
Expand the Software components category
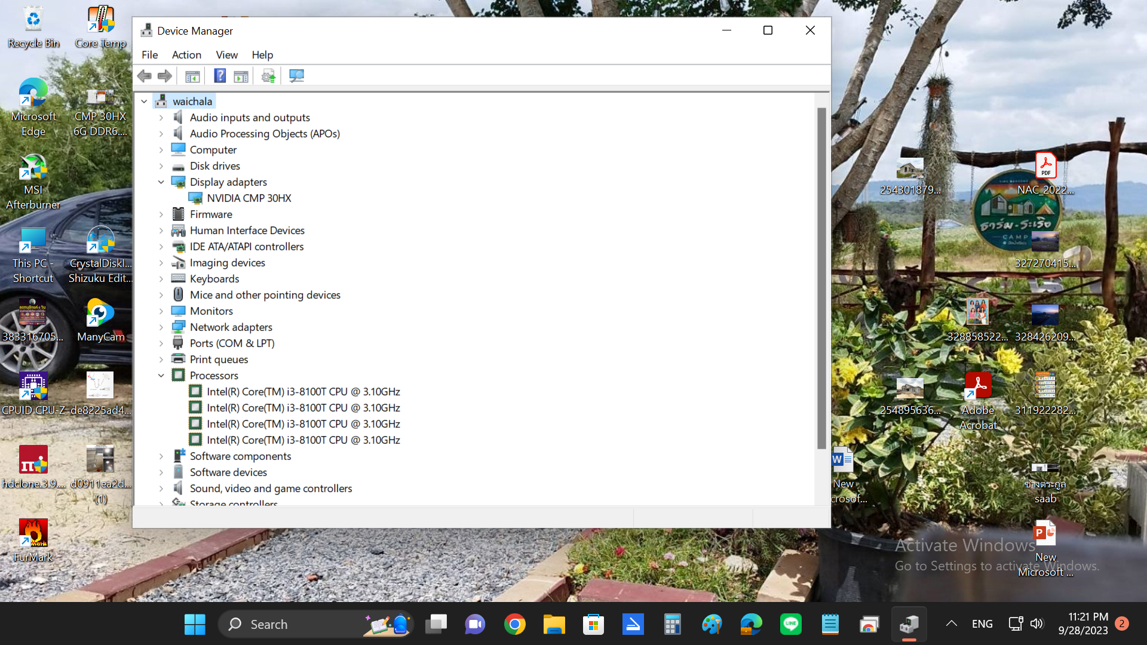coord(161,456)
